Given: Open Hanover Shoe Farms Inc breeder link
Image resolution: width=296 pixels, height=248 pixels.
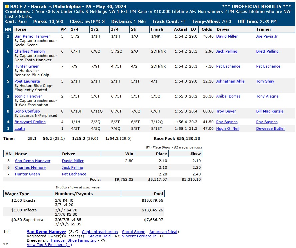Looking at the screenshot, I should (73, 240).
